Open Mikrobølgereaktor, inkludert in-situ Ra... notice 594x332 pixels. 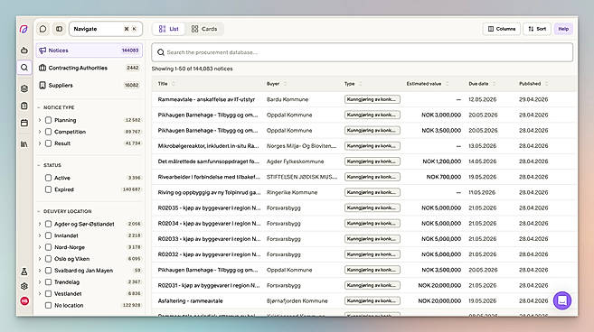(208, 146)
